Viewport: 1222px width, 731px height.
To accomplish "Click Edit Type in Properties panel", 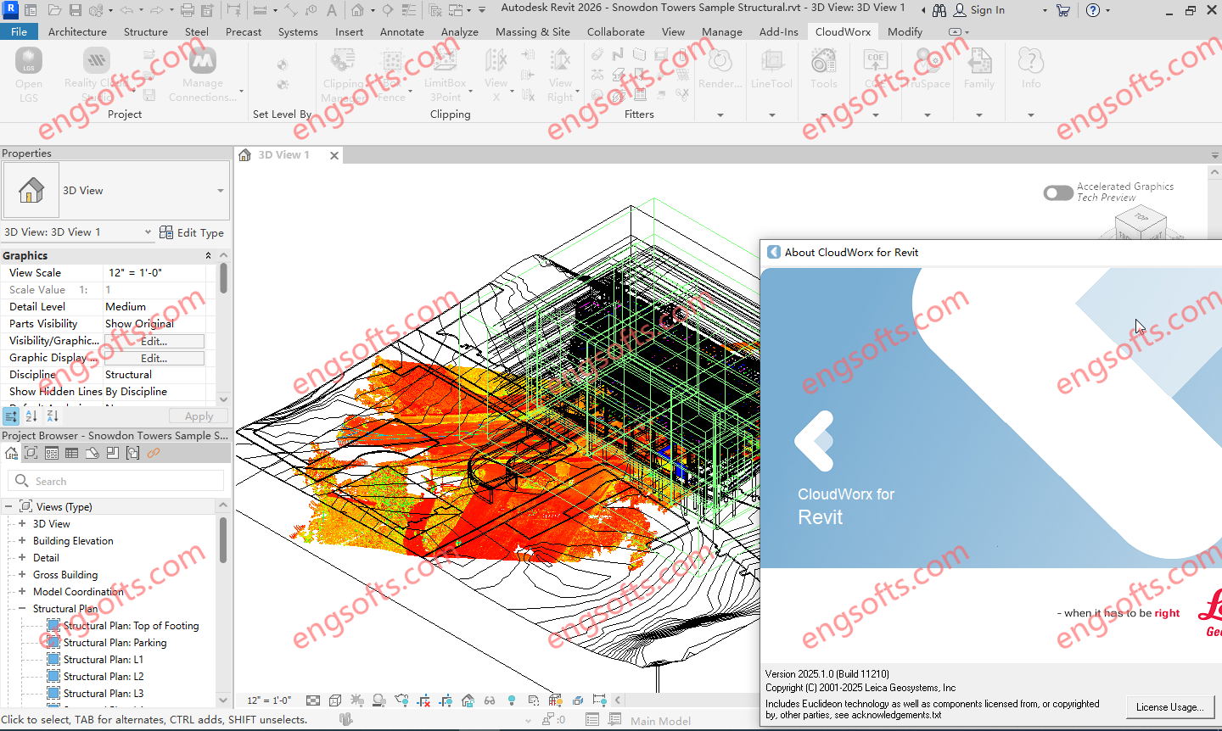I will coord(192,232).
